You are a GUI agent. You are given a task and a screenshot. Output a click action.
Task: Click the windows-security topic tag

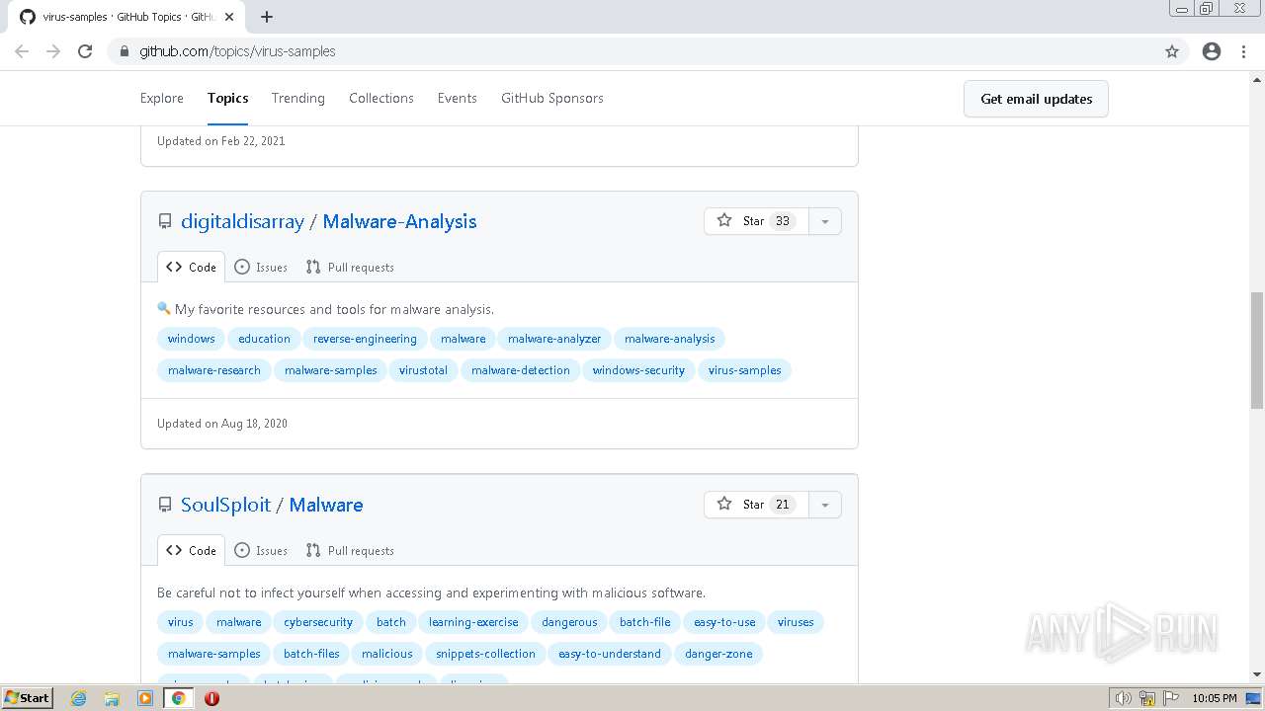(x=638, y=370)
